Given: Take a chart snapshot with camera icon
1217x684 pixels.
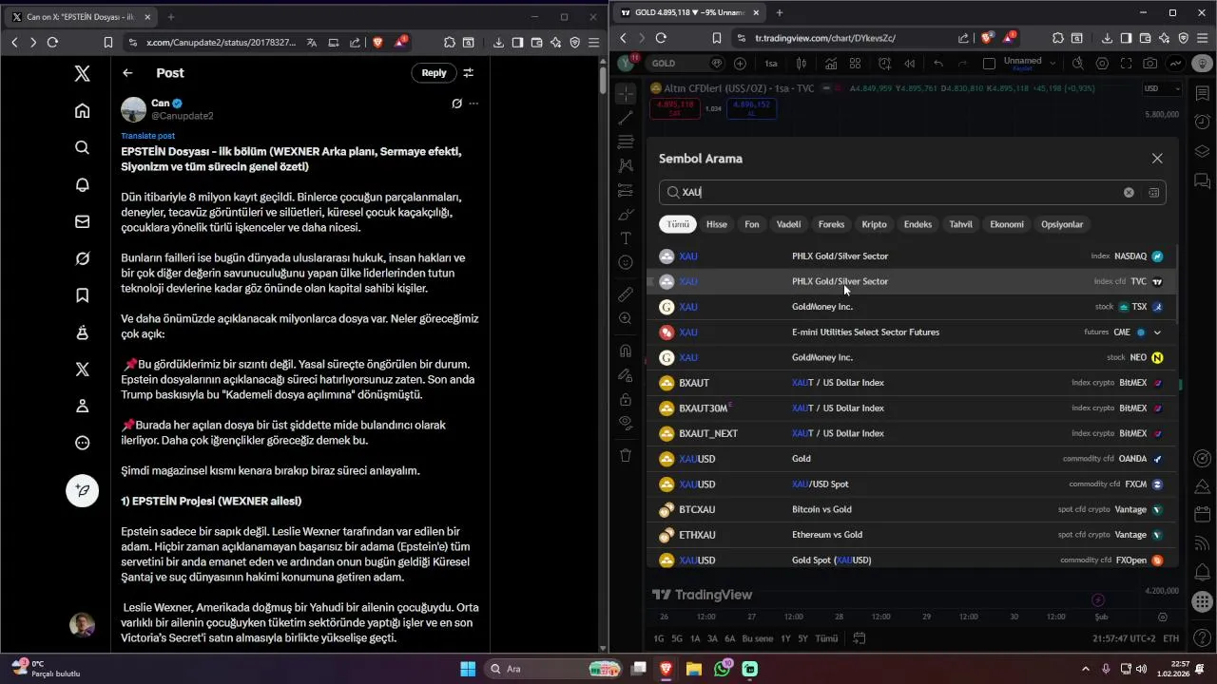Looking at the screenshot, I should (x=1151, y=64).
